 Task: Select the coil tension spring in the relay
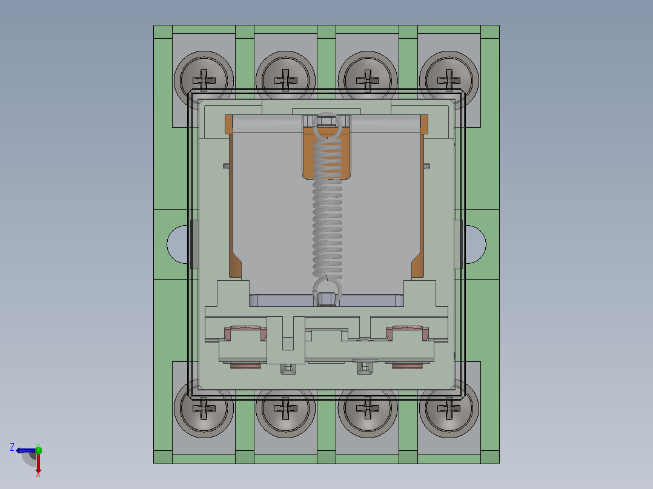click(327, 208)
